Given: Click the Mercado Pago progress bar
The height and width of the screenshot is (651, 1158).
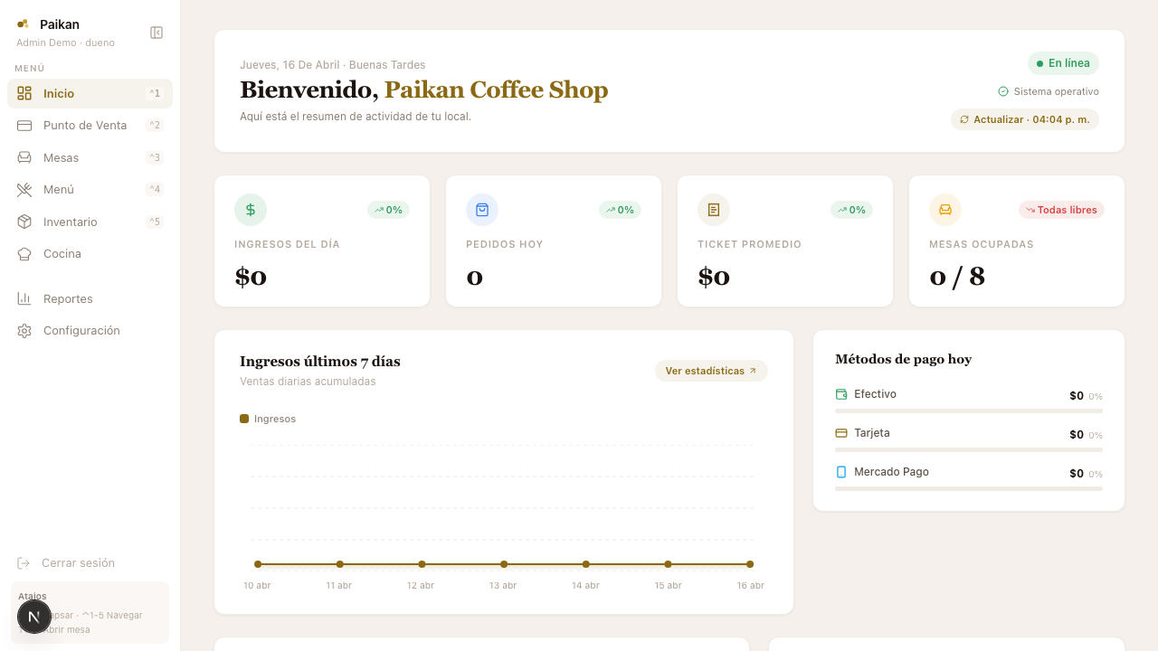Looking at the screenshot, I should [x=969, y=489].
